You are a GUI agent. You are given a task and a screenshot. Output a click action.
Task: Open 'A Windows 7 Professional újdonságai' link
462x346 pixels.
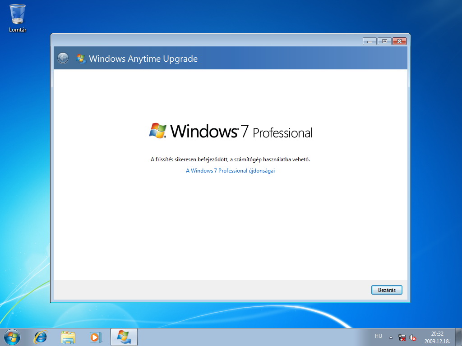point(230,171)
